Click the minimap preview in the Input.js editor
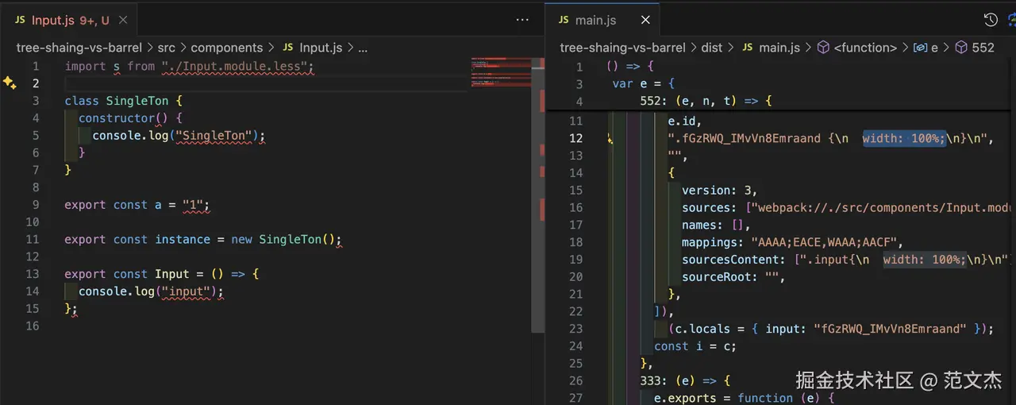Viewport: 1016px width, 405px height. 500,71
